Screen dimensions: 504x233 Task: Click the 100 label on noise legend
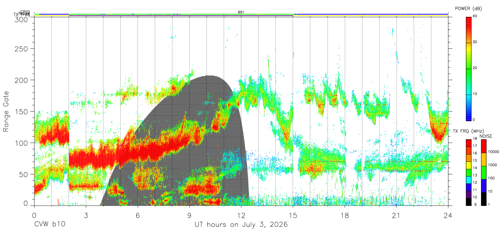click(492, 178)
